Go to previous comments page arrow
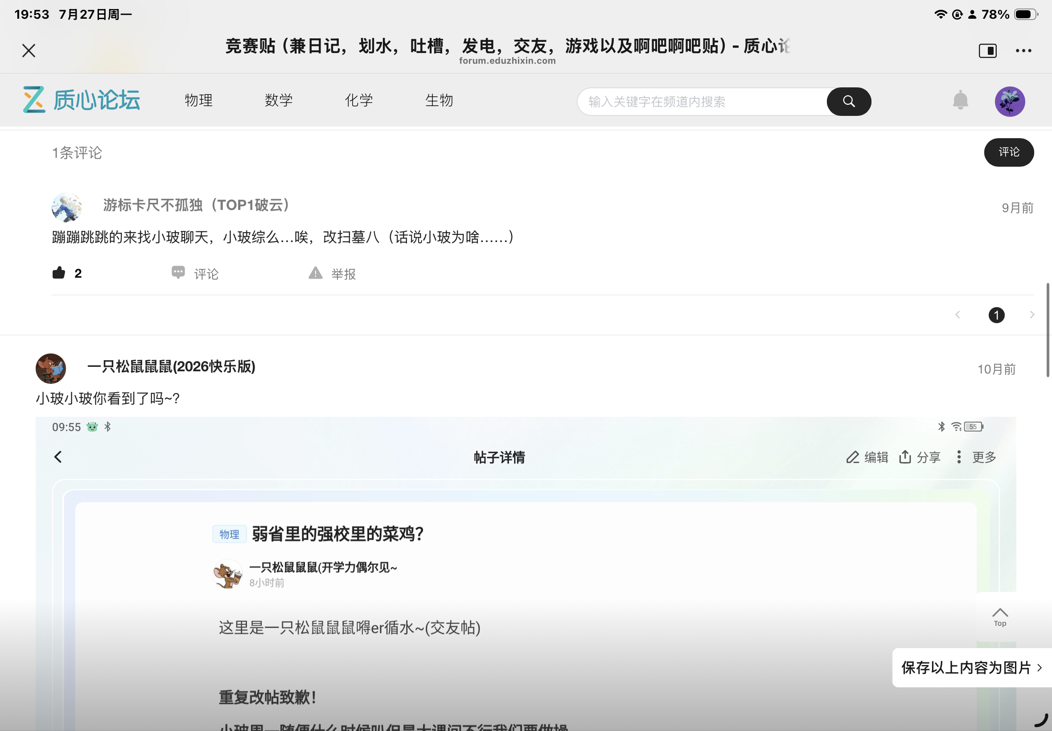The width and height of the screenshot is (1052, 731). coord(957,315)
